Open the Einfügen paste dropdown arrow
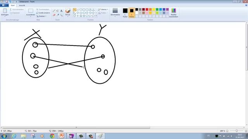The width and height of the screenshot is (248, 139). 5,16
